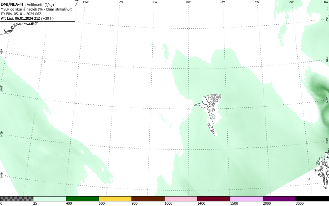Click the legend value 2000
This screenshot has height=206, width=329.
coord(267,203)
